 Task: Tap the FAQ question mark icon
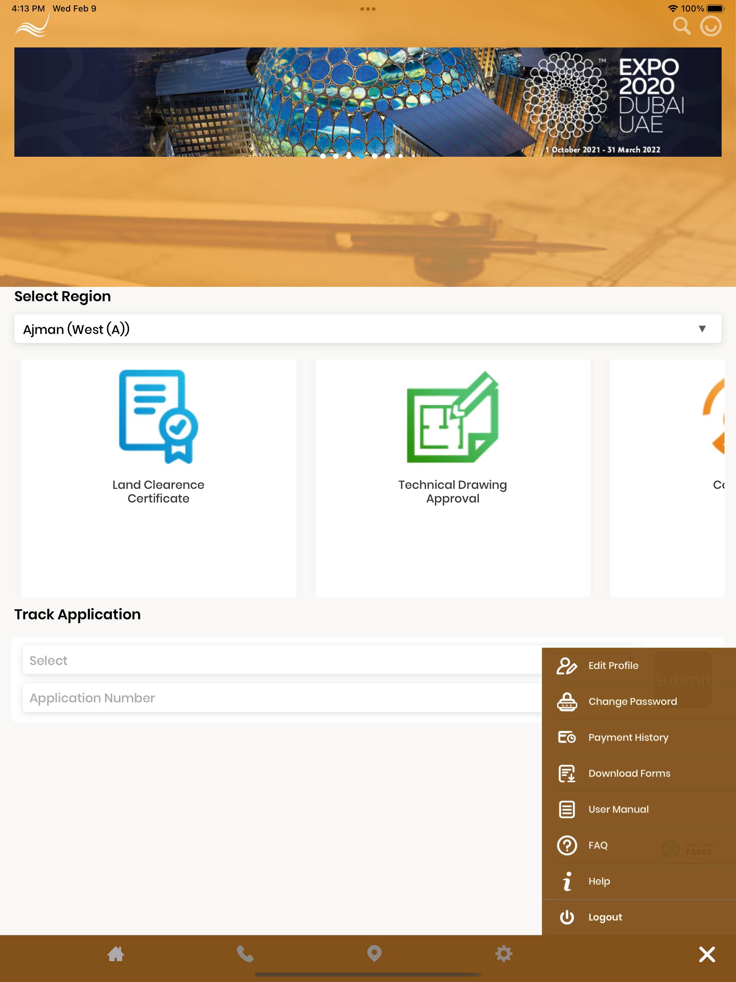point(567,845)
